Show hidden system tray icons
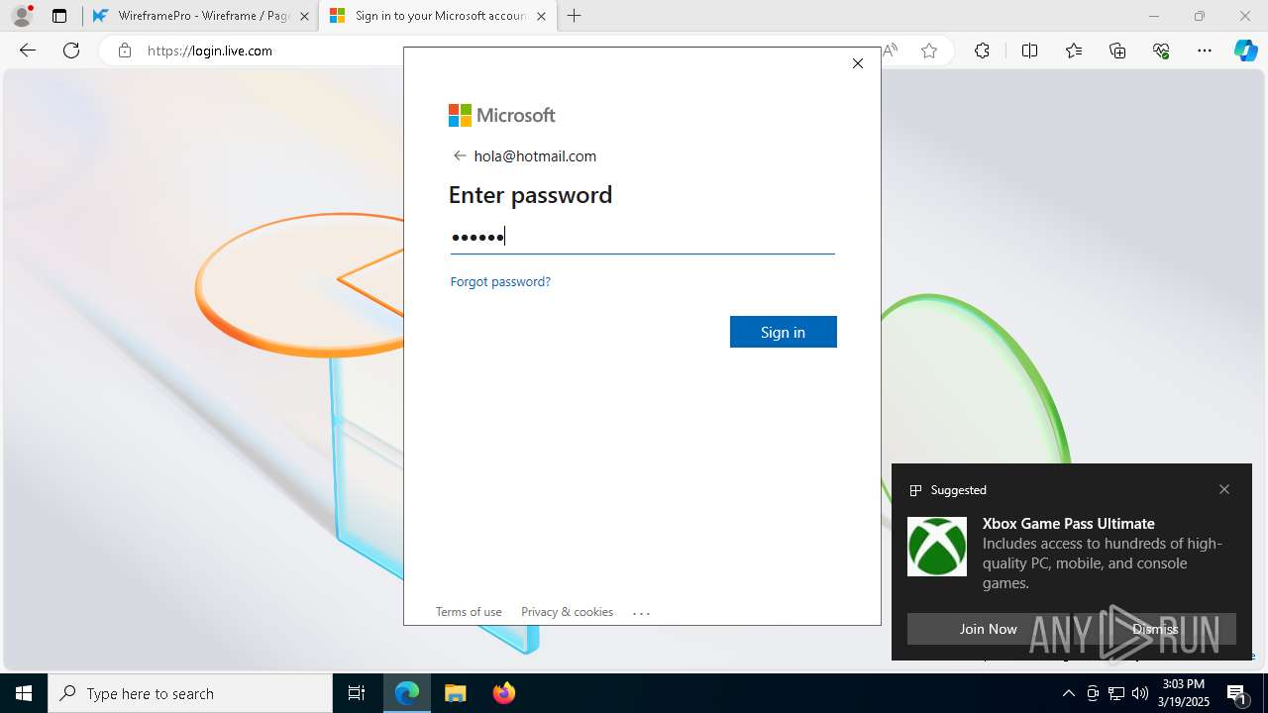The width and height of the screenshot is (1268, 713). (1068, 693)
